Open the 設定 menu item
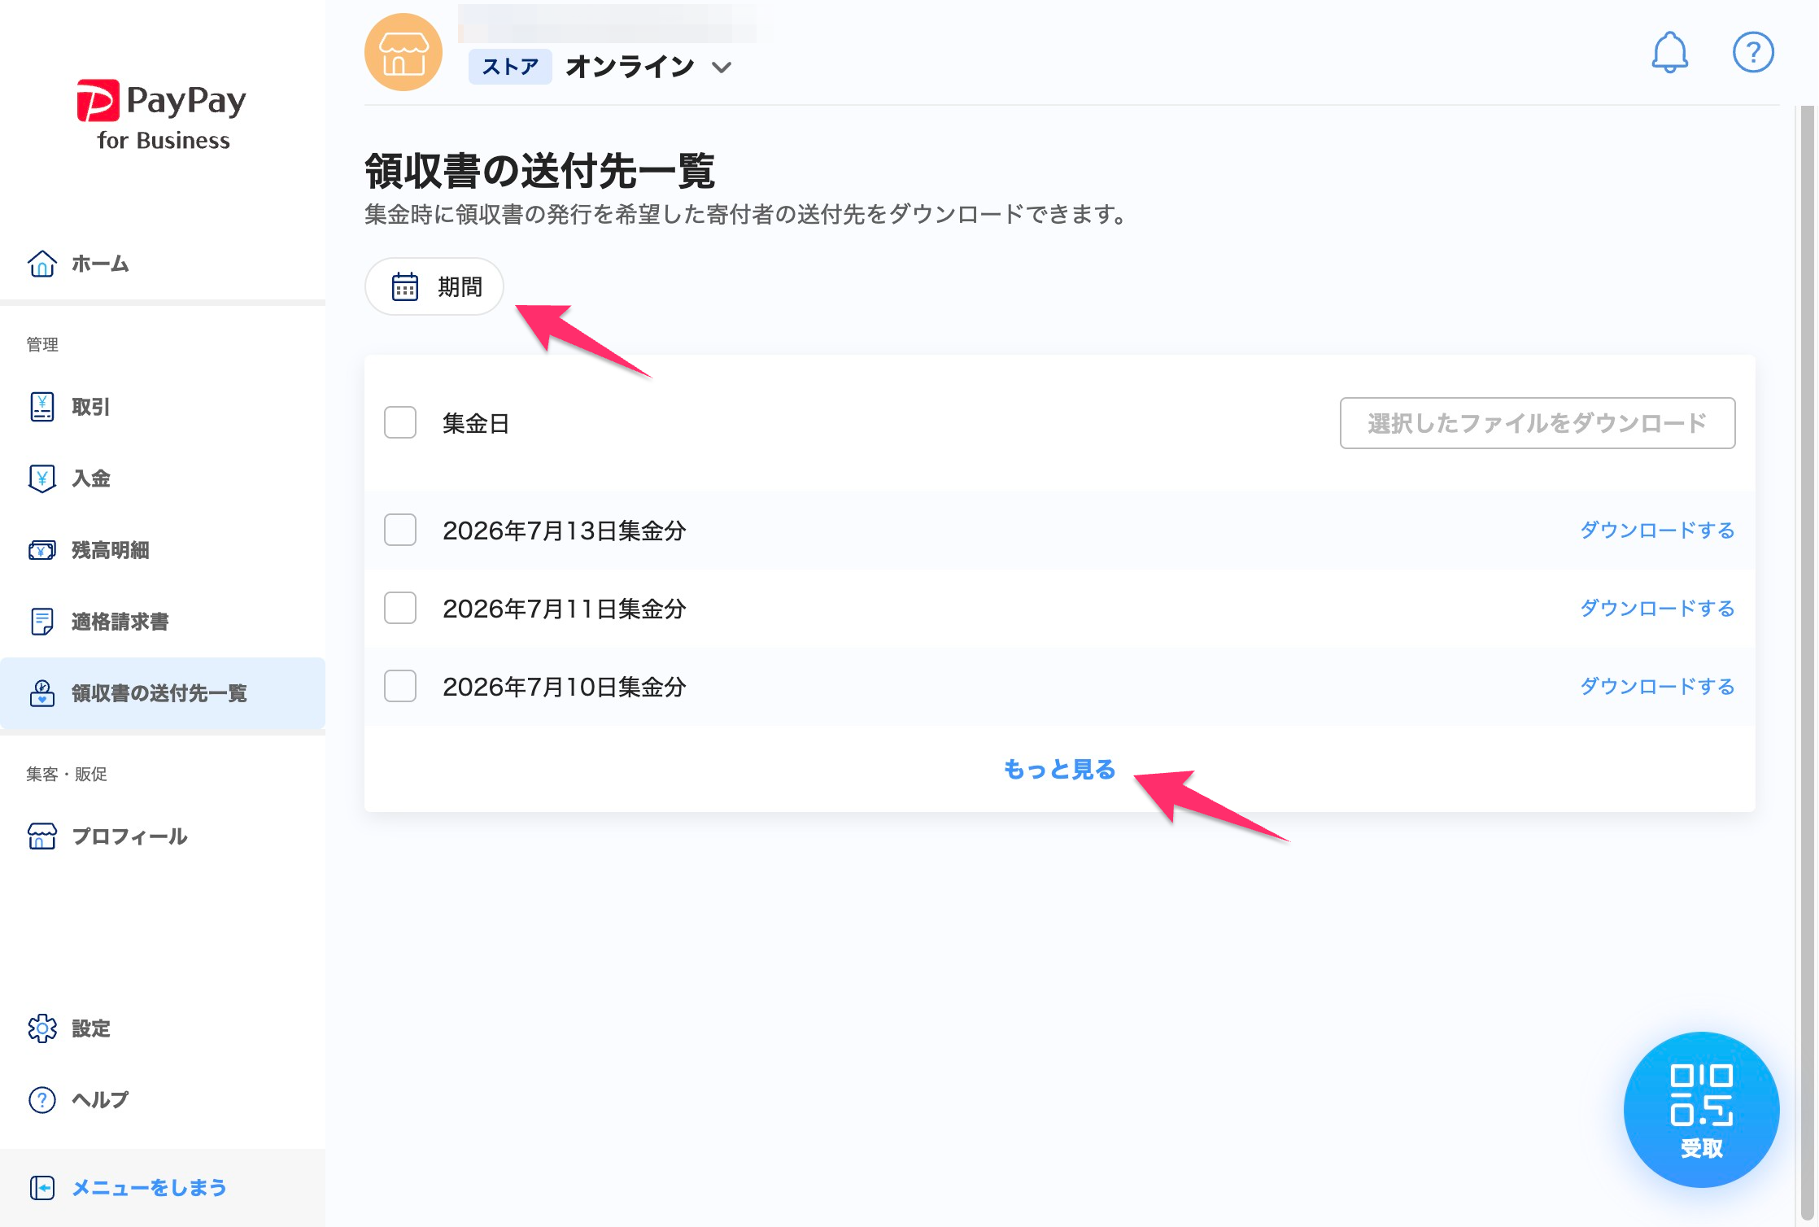Viewport: 1819px width, 1227px height. (163, 1028)
